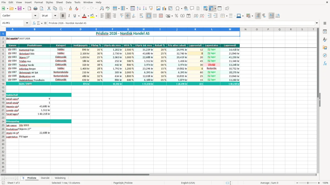Click the Cut scissors icon
The width and height of the screenshot is (330, 185).
49,8
